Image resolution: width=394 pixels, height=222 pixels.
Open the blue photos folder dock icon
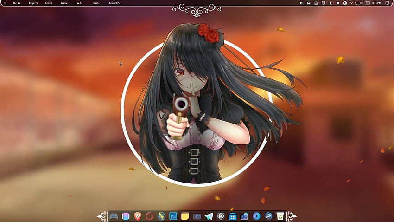244,216
